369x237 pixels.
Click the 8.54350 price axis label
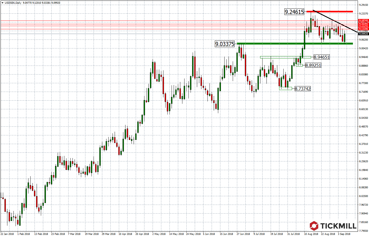(363, 118)
